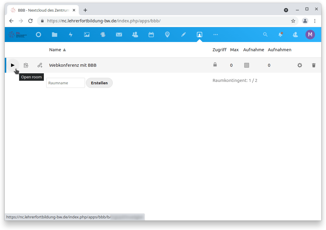Screen dimensions: 326x230
Task: Open the Contacts app icon
Action: 135,35
